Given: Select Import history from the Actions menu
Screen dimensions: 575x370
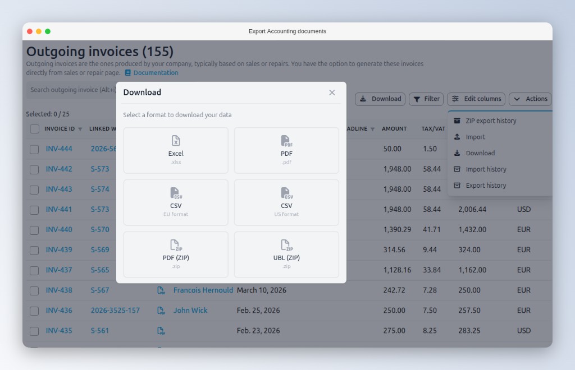Looking at the screenshot, I should [x=484, y=169].
